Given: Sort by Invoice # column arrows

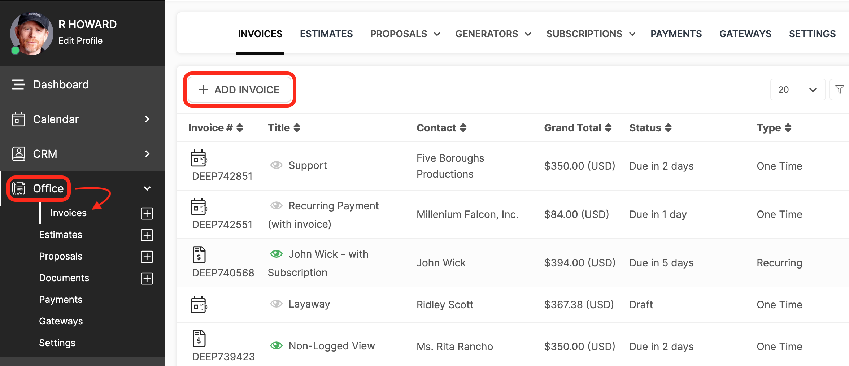Looking at the screenshot, I should click(240, 128).
